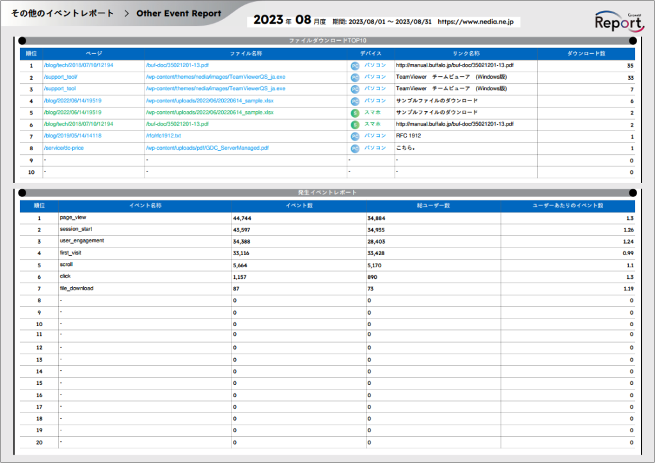Click the green smartphone icon in rank 5 row
This screenshot has width=655, height=463.
coord(354,113)
